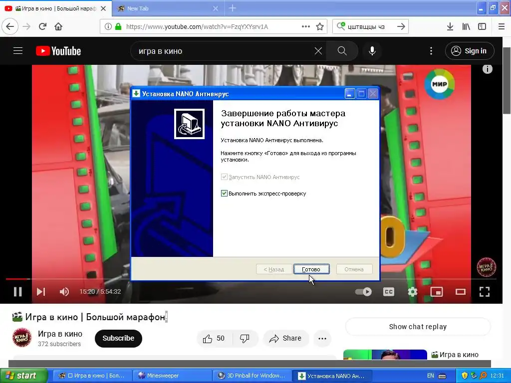Like the video
Screen dimensions: 511x383
[214, 339]
